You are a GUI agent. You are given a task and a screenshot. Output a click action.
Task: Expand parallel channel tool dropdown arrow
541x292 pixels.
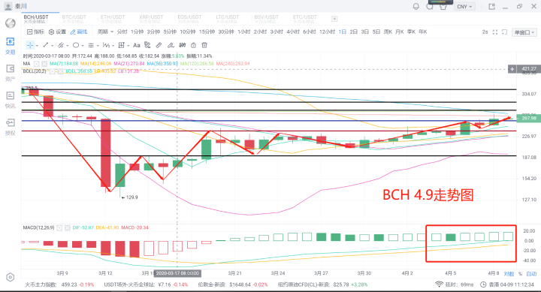tap(68, 46)
